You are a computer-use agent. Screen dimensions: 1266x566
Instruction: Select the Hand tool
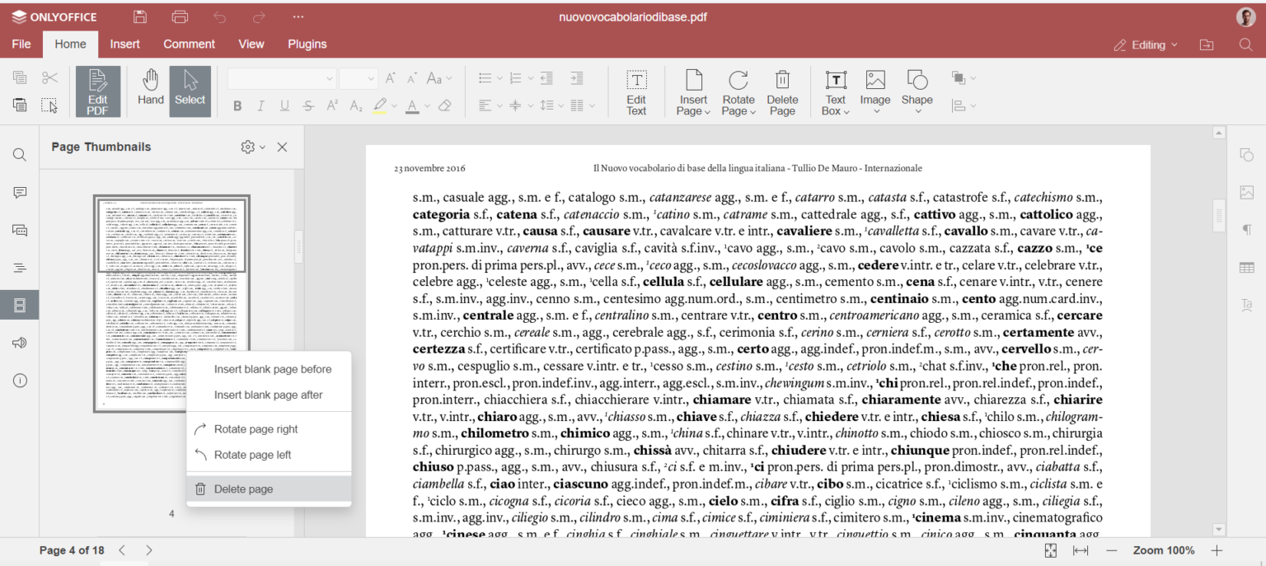coord(150,91)
